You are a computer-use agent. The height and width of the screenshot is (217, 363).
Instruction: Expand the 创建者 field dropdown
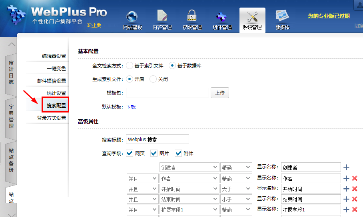point(189,168)
